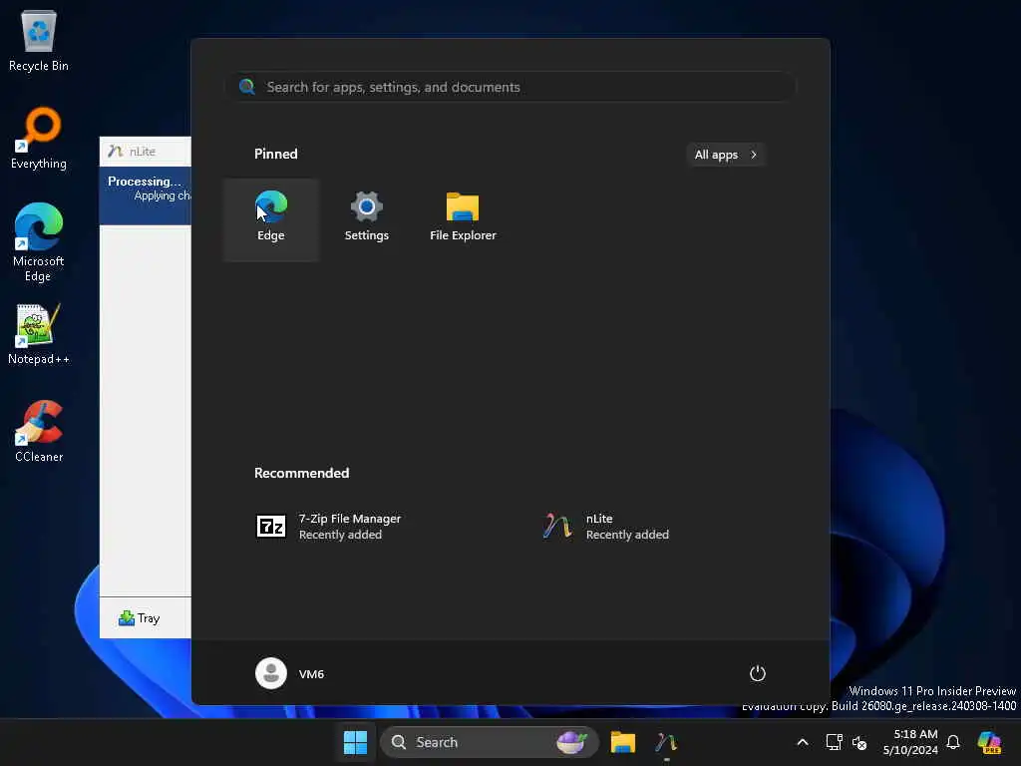Click the taskbar Search box
This screenshot has width=1021, height=766.
(x=489, y=742)
